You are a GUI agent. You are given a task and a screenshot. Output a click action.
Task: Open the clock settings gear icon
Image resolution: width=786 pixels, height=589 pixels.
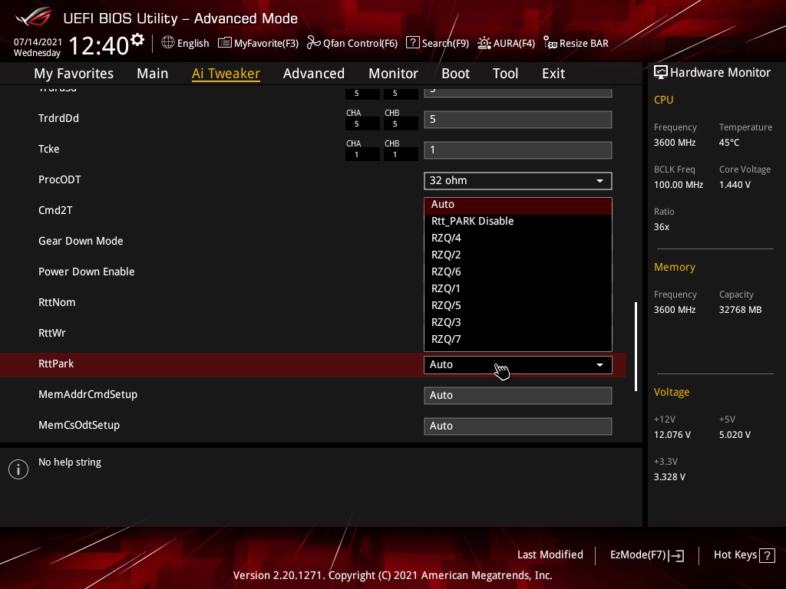pyautogui.click(x=137, y=40)
